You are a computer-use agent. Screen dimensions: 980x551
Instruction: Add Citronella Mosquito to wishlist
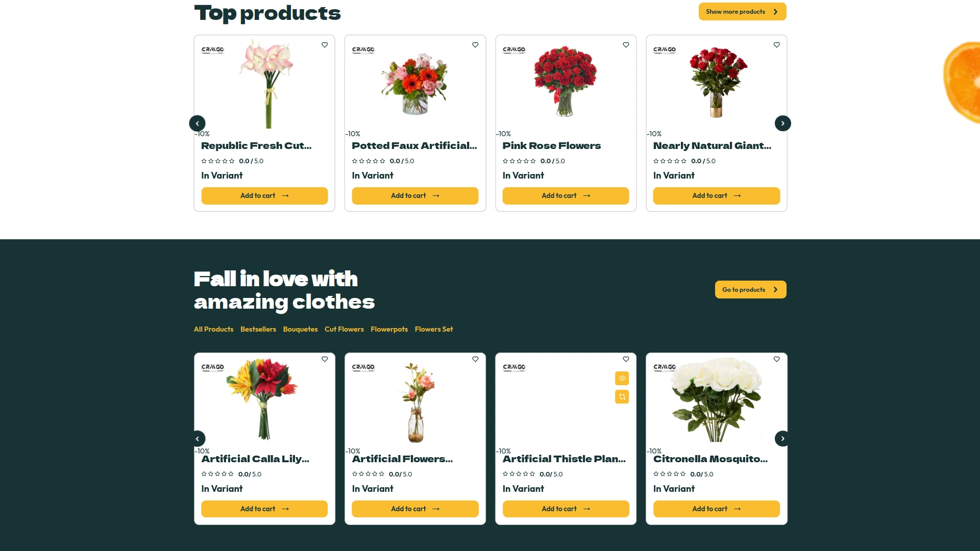pos(776,359)
